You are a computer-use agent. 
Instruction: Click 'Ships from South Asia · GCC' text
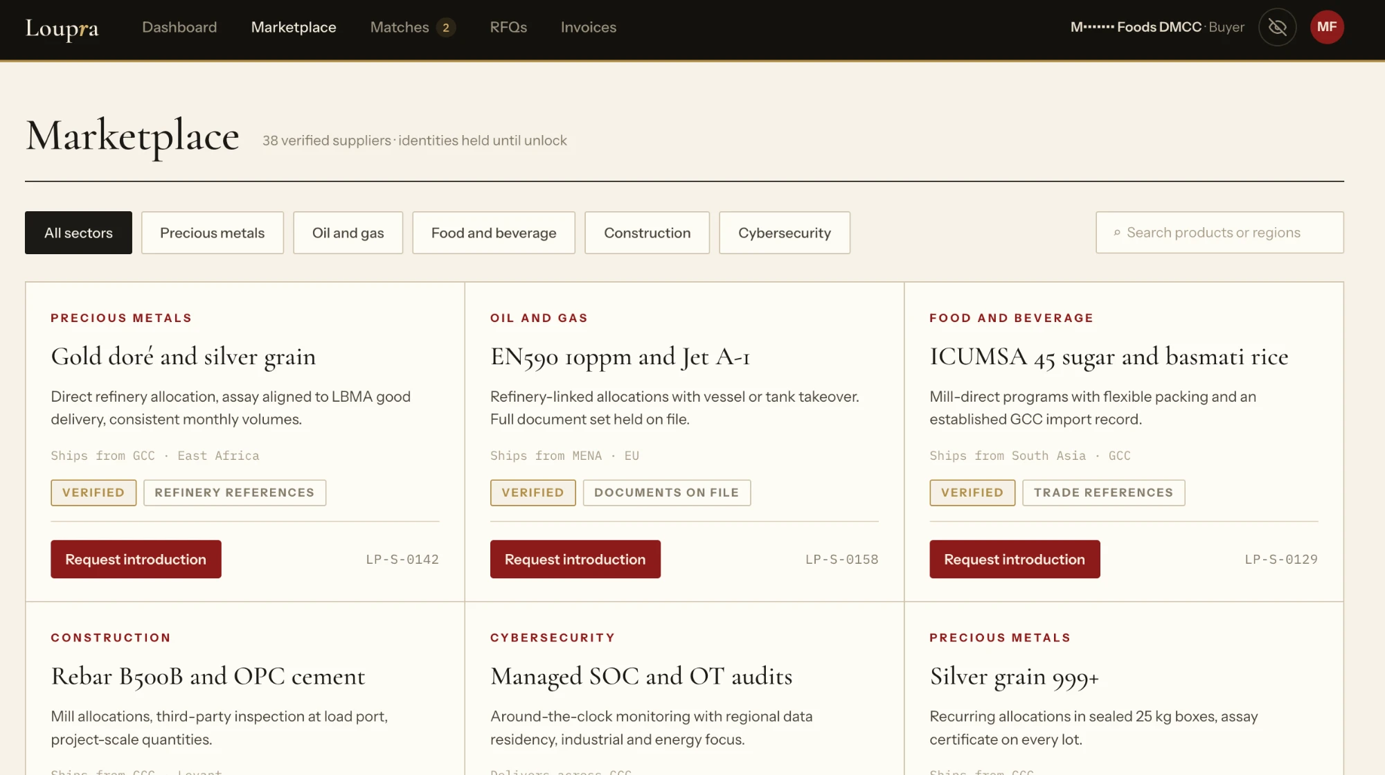pyautogui.click(x=1030, y=456)
